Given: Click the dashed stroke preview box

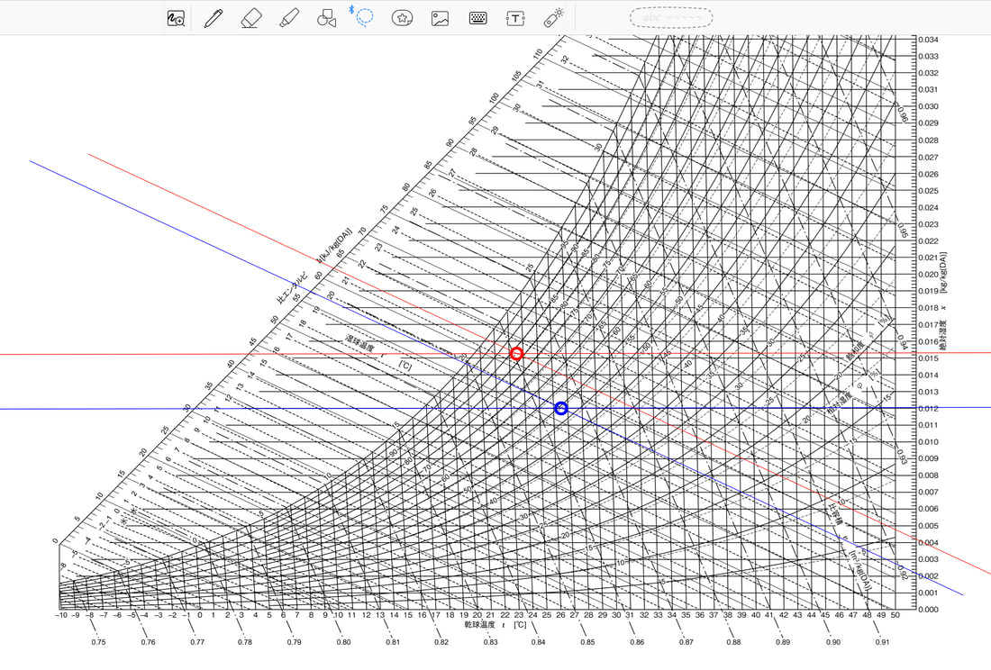Looking at the screenshot, I should point(671,18).
